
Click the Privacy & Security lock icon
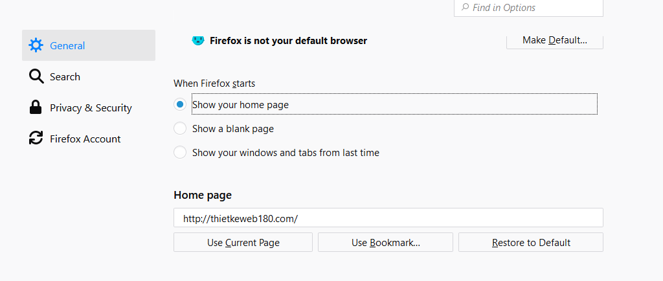pyautogui.click(x=36, y=107)
